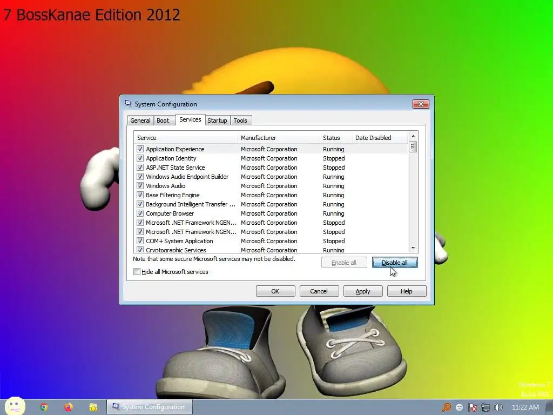Click the Enable all button
This screenshot has height=415, width=553.
(344, 263)
